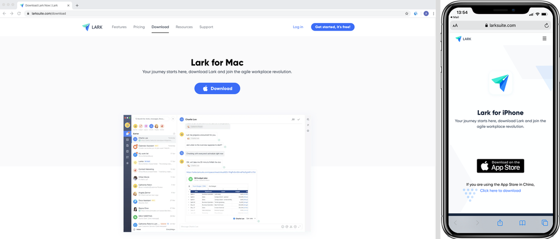The height and width of the screenshot is (239, 560).
Task: Go back using Chrome's back arrow
Action: pos(4,14)
